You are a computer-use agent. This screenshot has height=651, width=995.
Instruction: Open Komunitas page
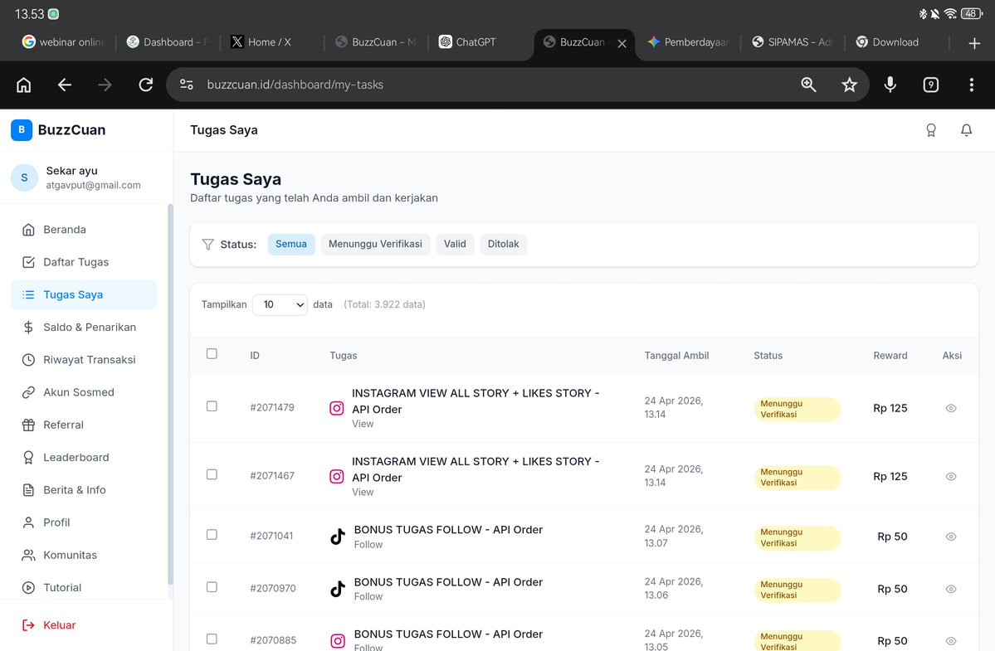pyautogui.click(x=84, y=555)
